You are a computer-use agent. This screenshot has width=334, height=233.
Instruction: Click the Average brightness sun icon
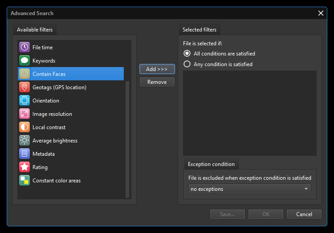coord(24,141)
